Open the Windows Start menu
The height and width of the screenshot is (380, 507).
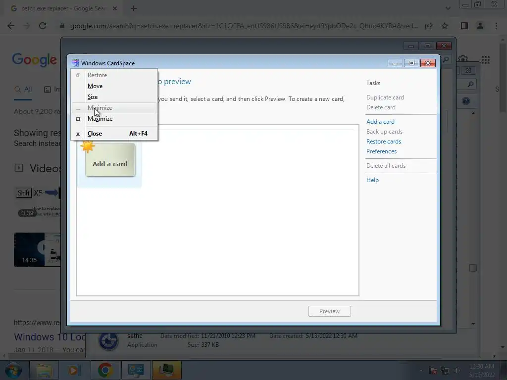coord(13,370)
